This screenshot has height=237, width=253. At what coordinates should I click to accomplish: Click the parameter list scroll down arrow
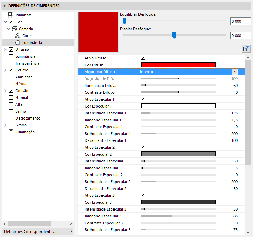click(248, 233)
